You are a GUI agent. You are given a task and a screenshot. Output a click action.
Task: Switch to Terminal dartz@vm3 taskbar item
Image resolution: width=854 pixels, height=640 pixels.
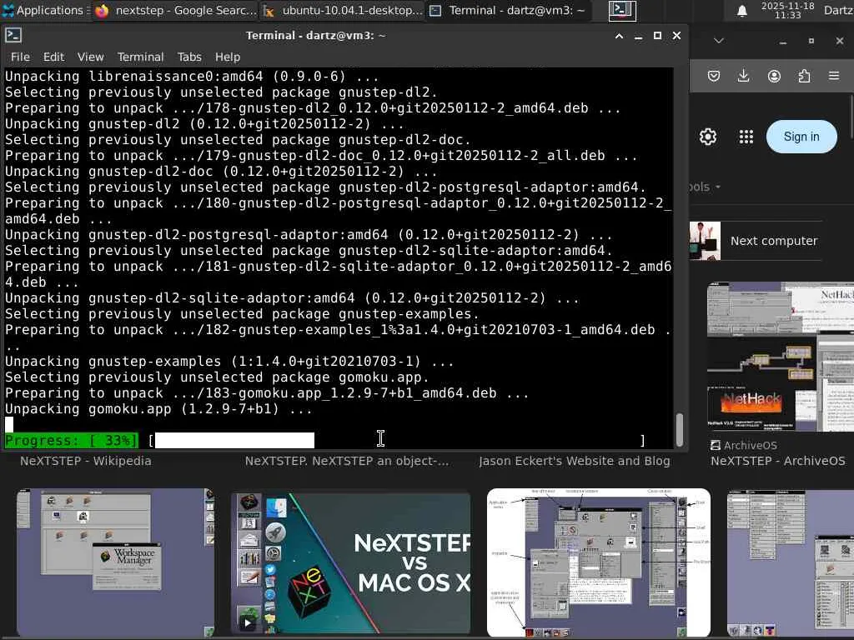508,10
